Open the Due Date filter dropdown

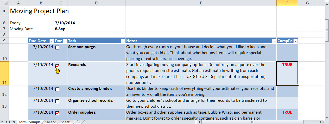(51, 41)
